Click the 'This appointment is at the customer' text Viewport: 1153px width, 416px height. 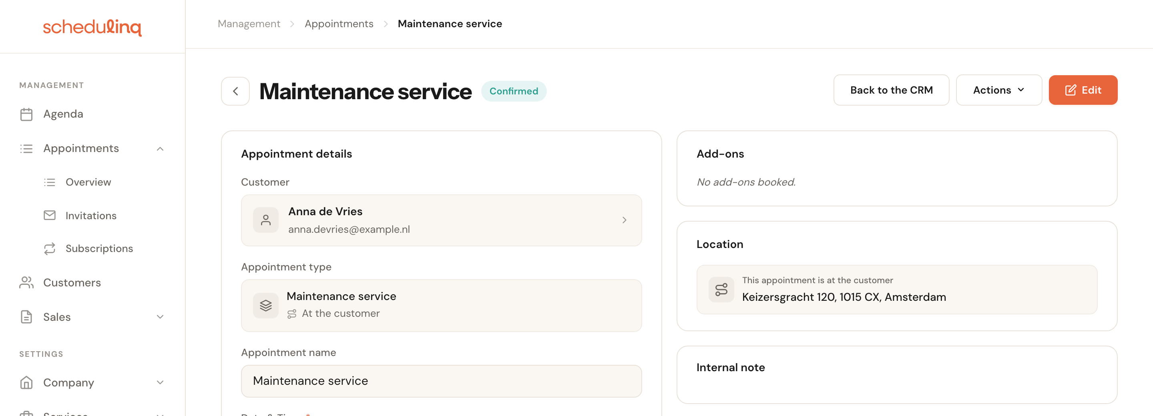point(817,280)
